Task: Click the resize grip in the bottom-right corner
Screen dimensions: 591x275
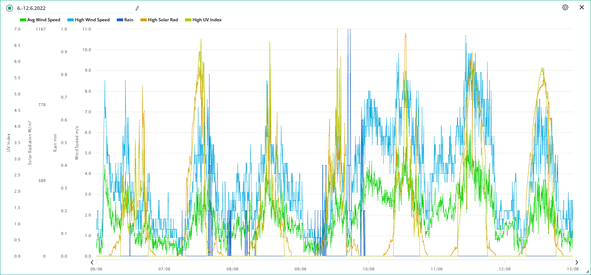Action: coord(587,271)
